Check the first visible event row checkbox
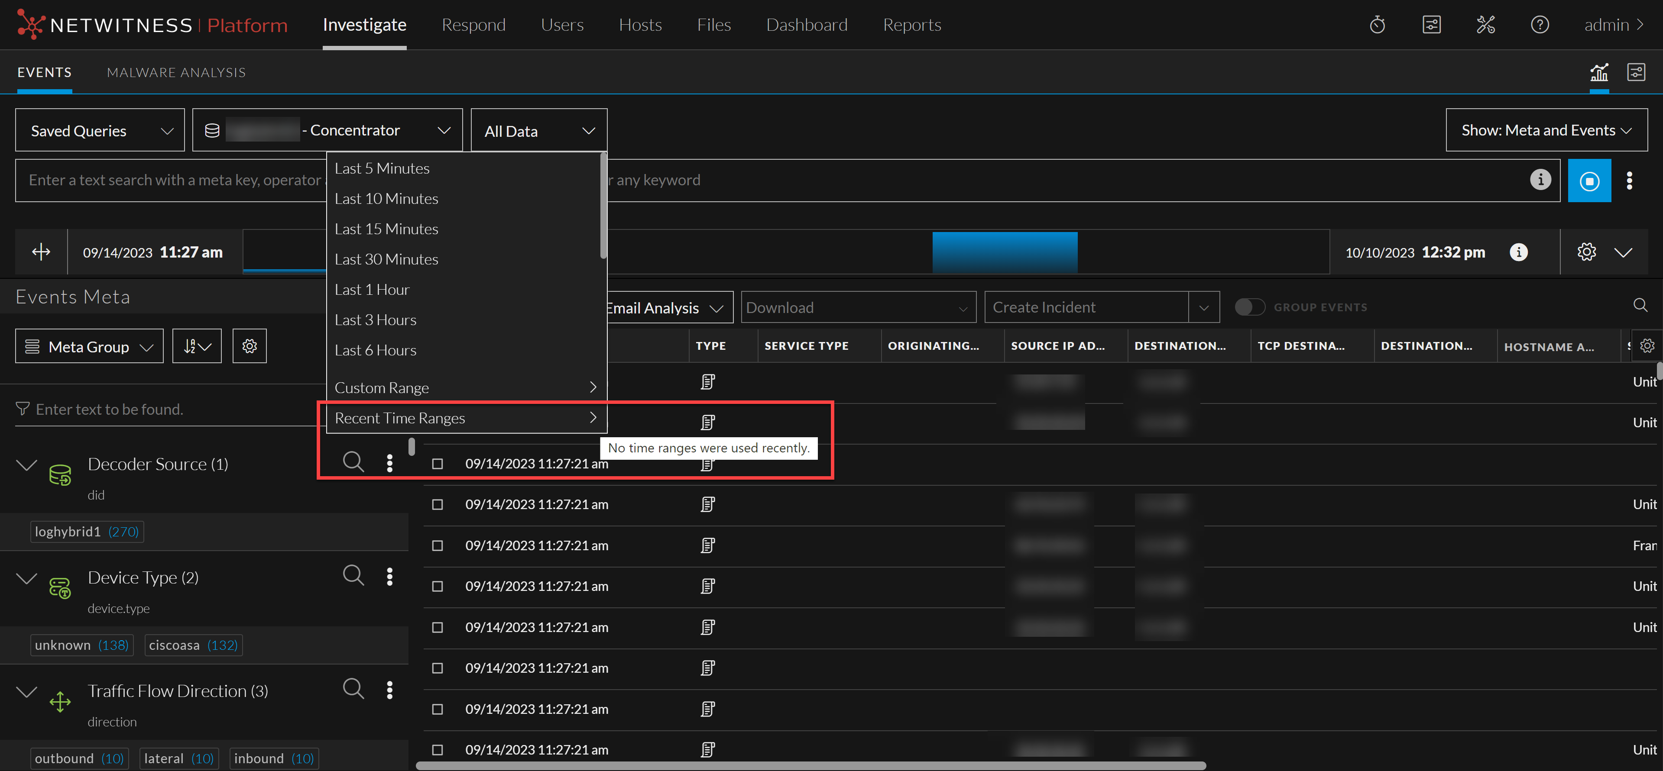The image size is (1663, 771). click(438, 464)
